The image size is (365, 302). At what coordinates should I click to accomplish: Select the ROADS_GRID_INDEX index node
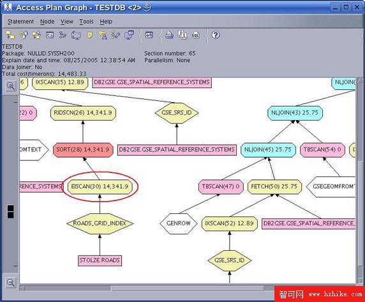(100, 223)
